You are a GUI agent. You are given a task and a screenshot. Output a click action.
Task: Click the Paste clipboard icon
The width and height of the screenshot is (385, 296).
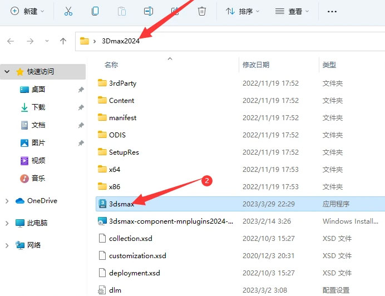(x=122, y=11)
